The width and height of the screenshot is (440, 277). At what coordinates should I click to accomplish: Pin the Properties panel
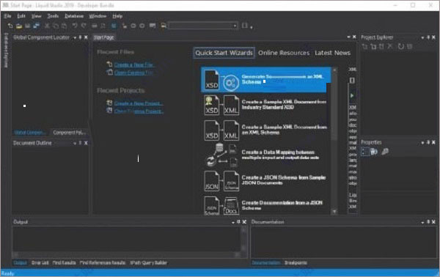(x=428, y=142)
